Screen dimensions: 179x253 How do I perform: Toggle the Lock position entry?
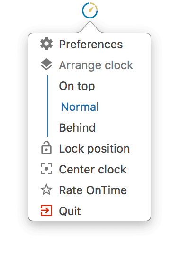point(94,148)
